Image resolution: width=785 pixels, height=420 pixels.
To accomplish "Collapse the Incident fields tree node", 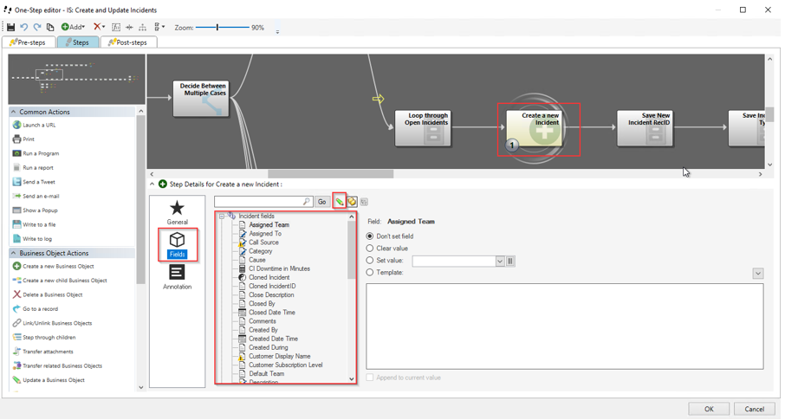I will [222, 216].
